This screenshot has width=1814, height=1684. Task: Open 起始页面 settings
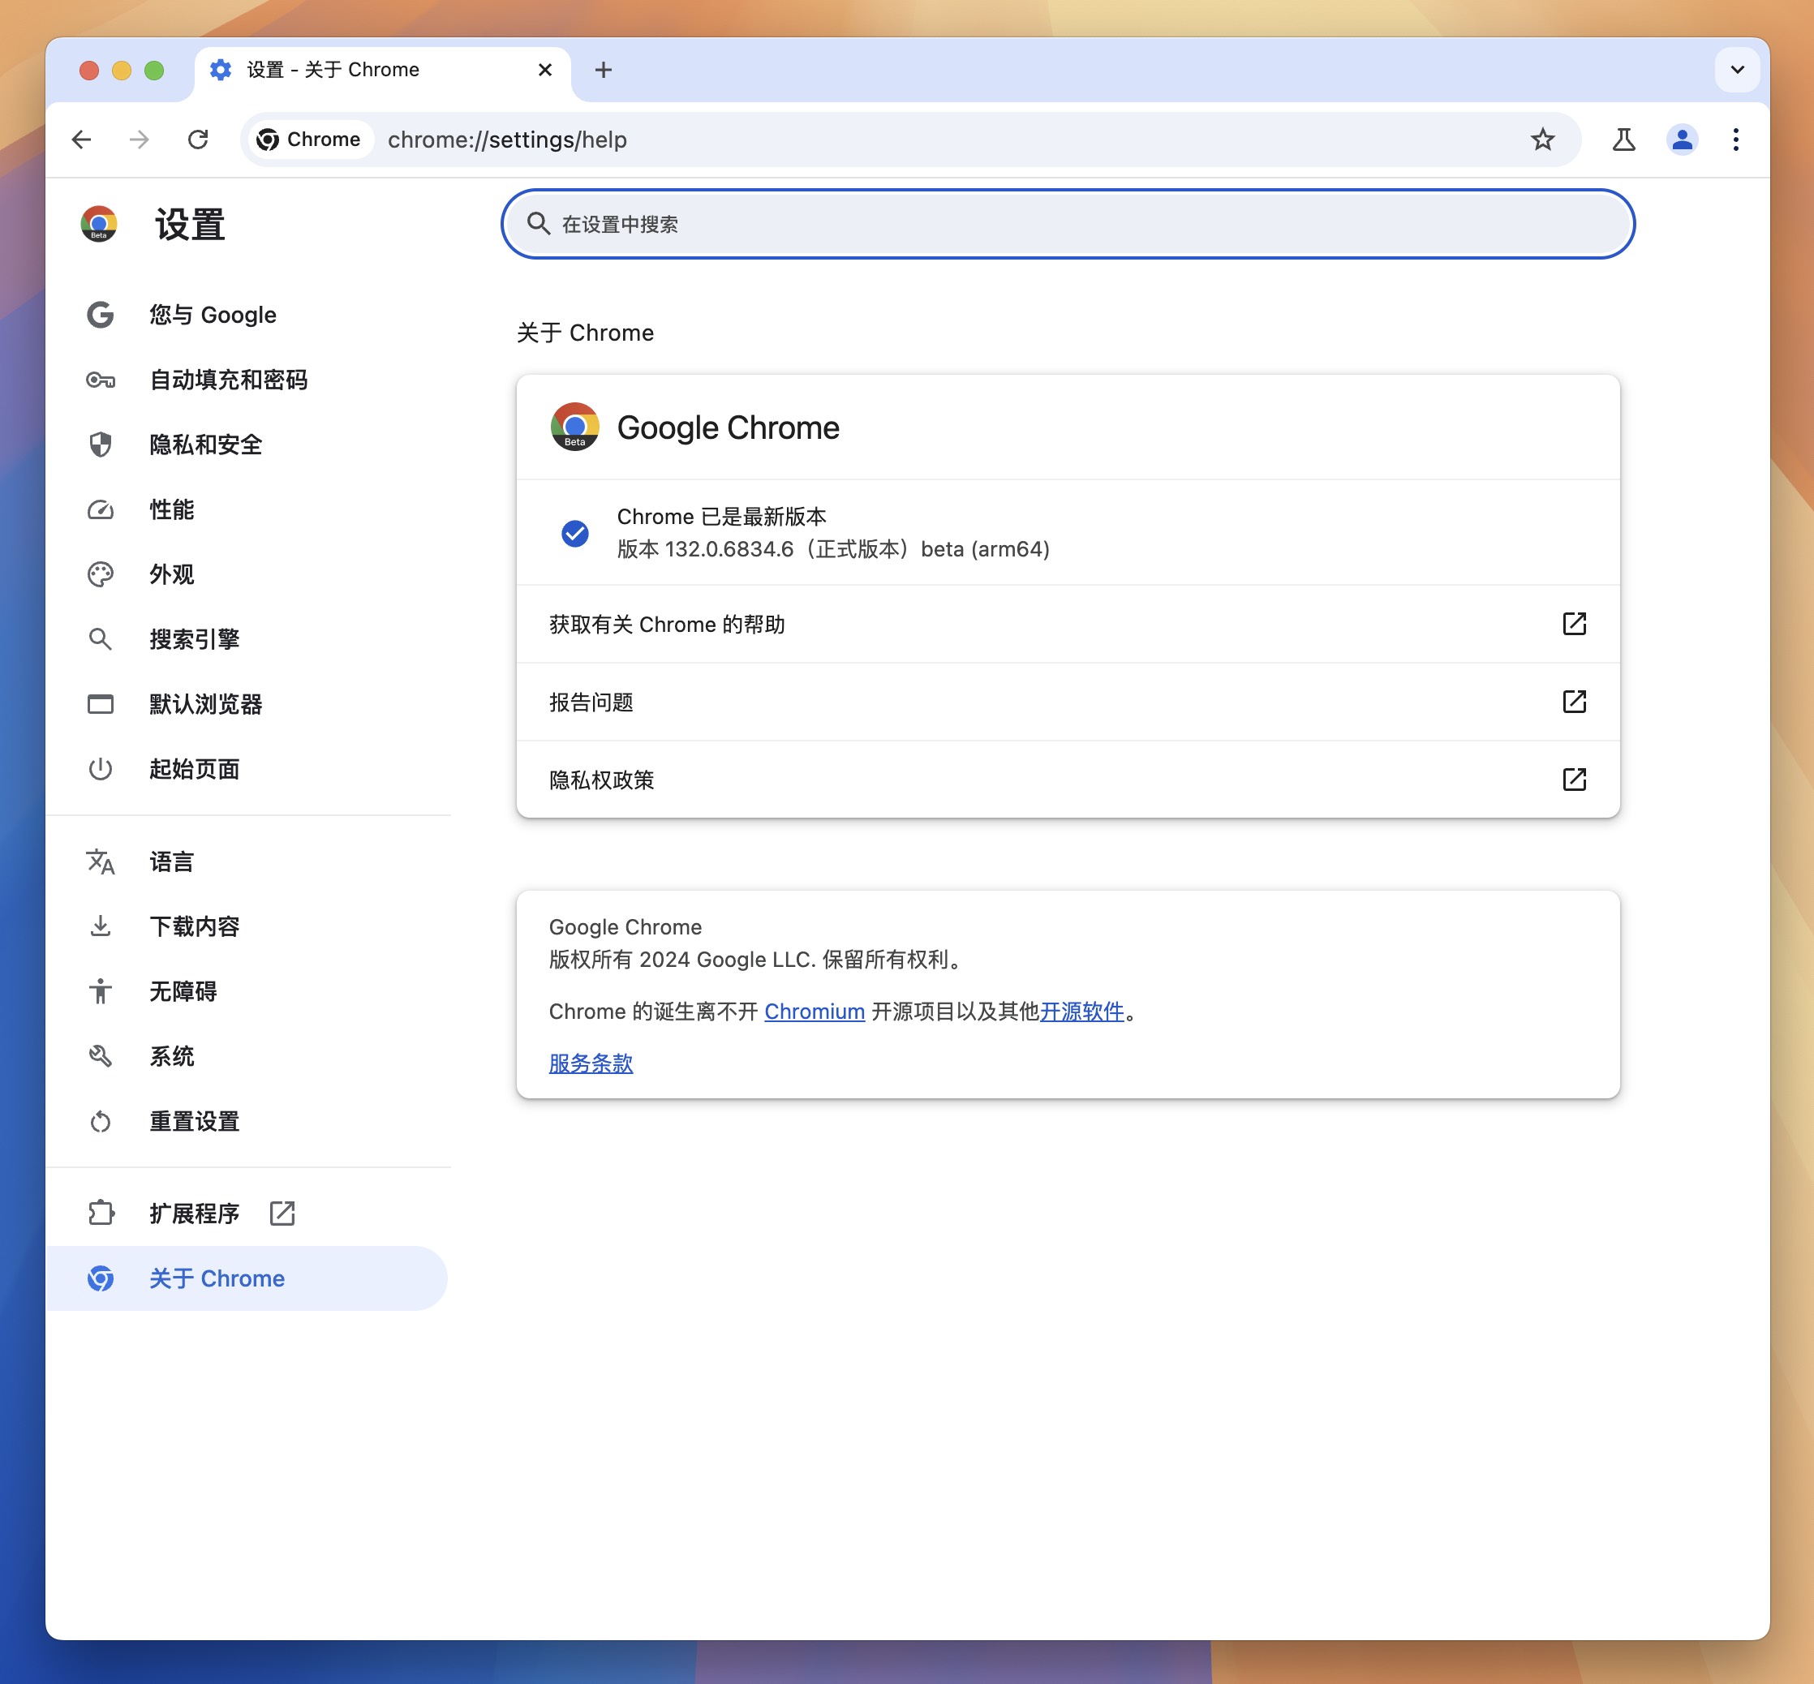[x=247, y=769]
